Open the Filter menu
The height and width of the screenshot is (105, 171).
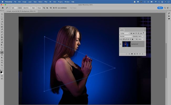click(x=46, y=2)
